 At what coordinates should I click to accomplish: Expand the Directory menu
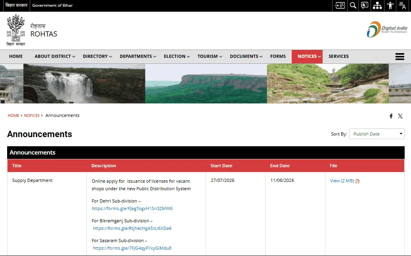click(97, 56)
